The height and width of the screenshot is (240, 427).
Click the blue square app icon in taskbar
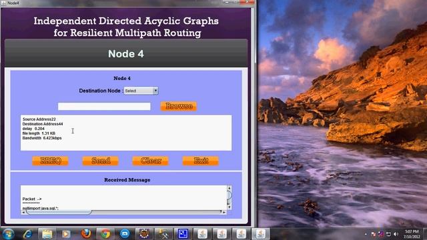(183, 234)
